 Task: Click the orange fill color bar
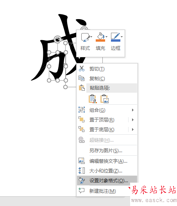click(x=100, y=40)
